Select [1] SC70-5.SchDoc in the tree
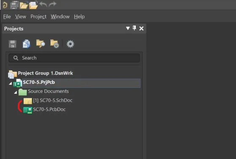236x159 pixels. (x=53, y=100)
